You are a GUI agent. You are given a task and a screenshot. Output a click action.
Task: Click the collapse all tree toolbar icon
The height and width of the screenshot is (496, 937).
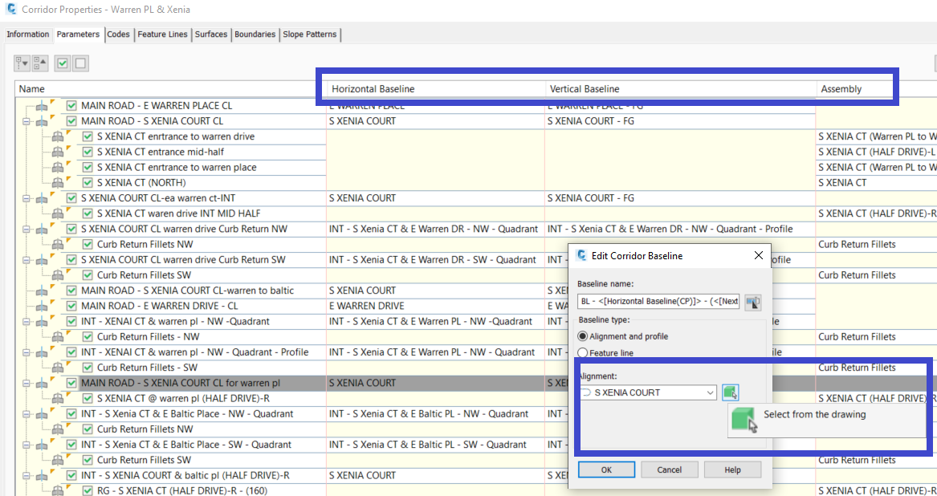click(x=40, y=63)
